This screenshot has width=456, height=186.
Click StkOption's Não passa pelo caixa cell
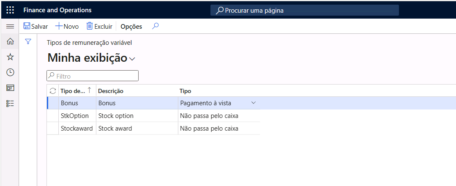pos(219,116)
